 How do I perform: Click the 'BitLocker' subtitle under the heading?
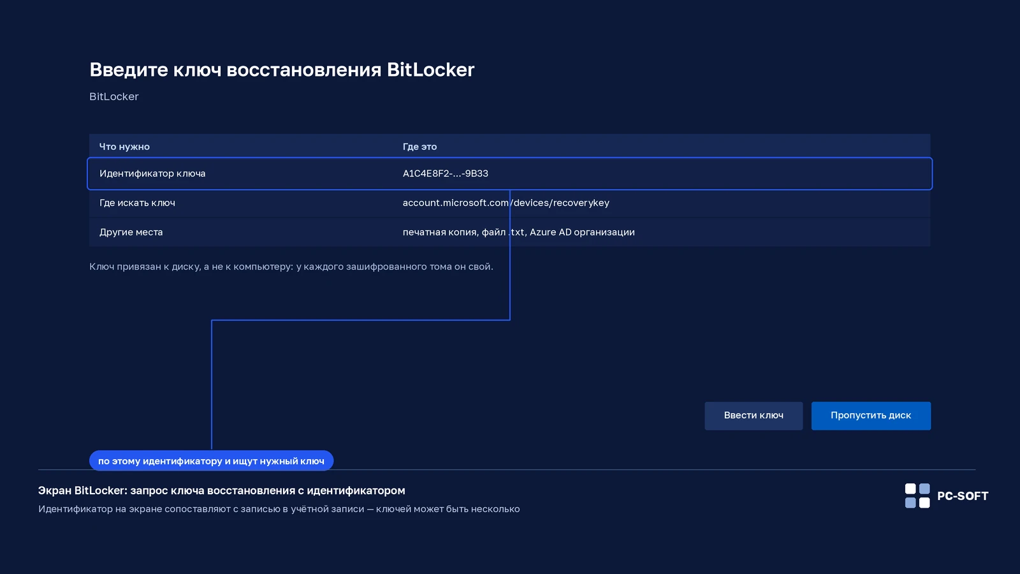(x=114, y=97)
